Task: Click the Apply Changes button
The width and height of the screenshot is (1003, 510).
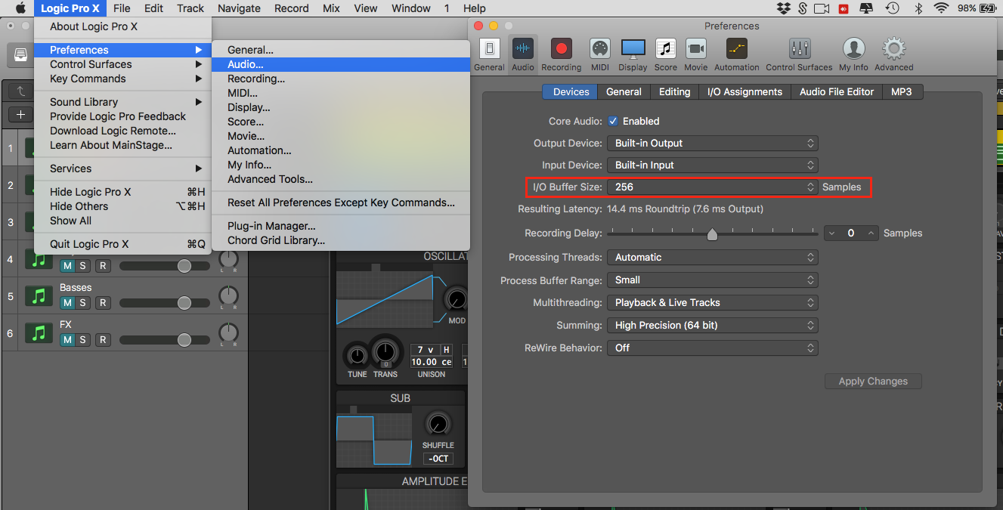Action: point(873,381)
